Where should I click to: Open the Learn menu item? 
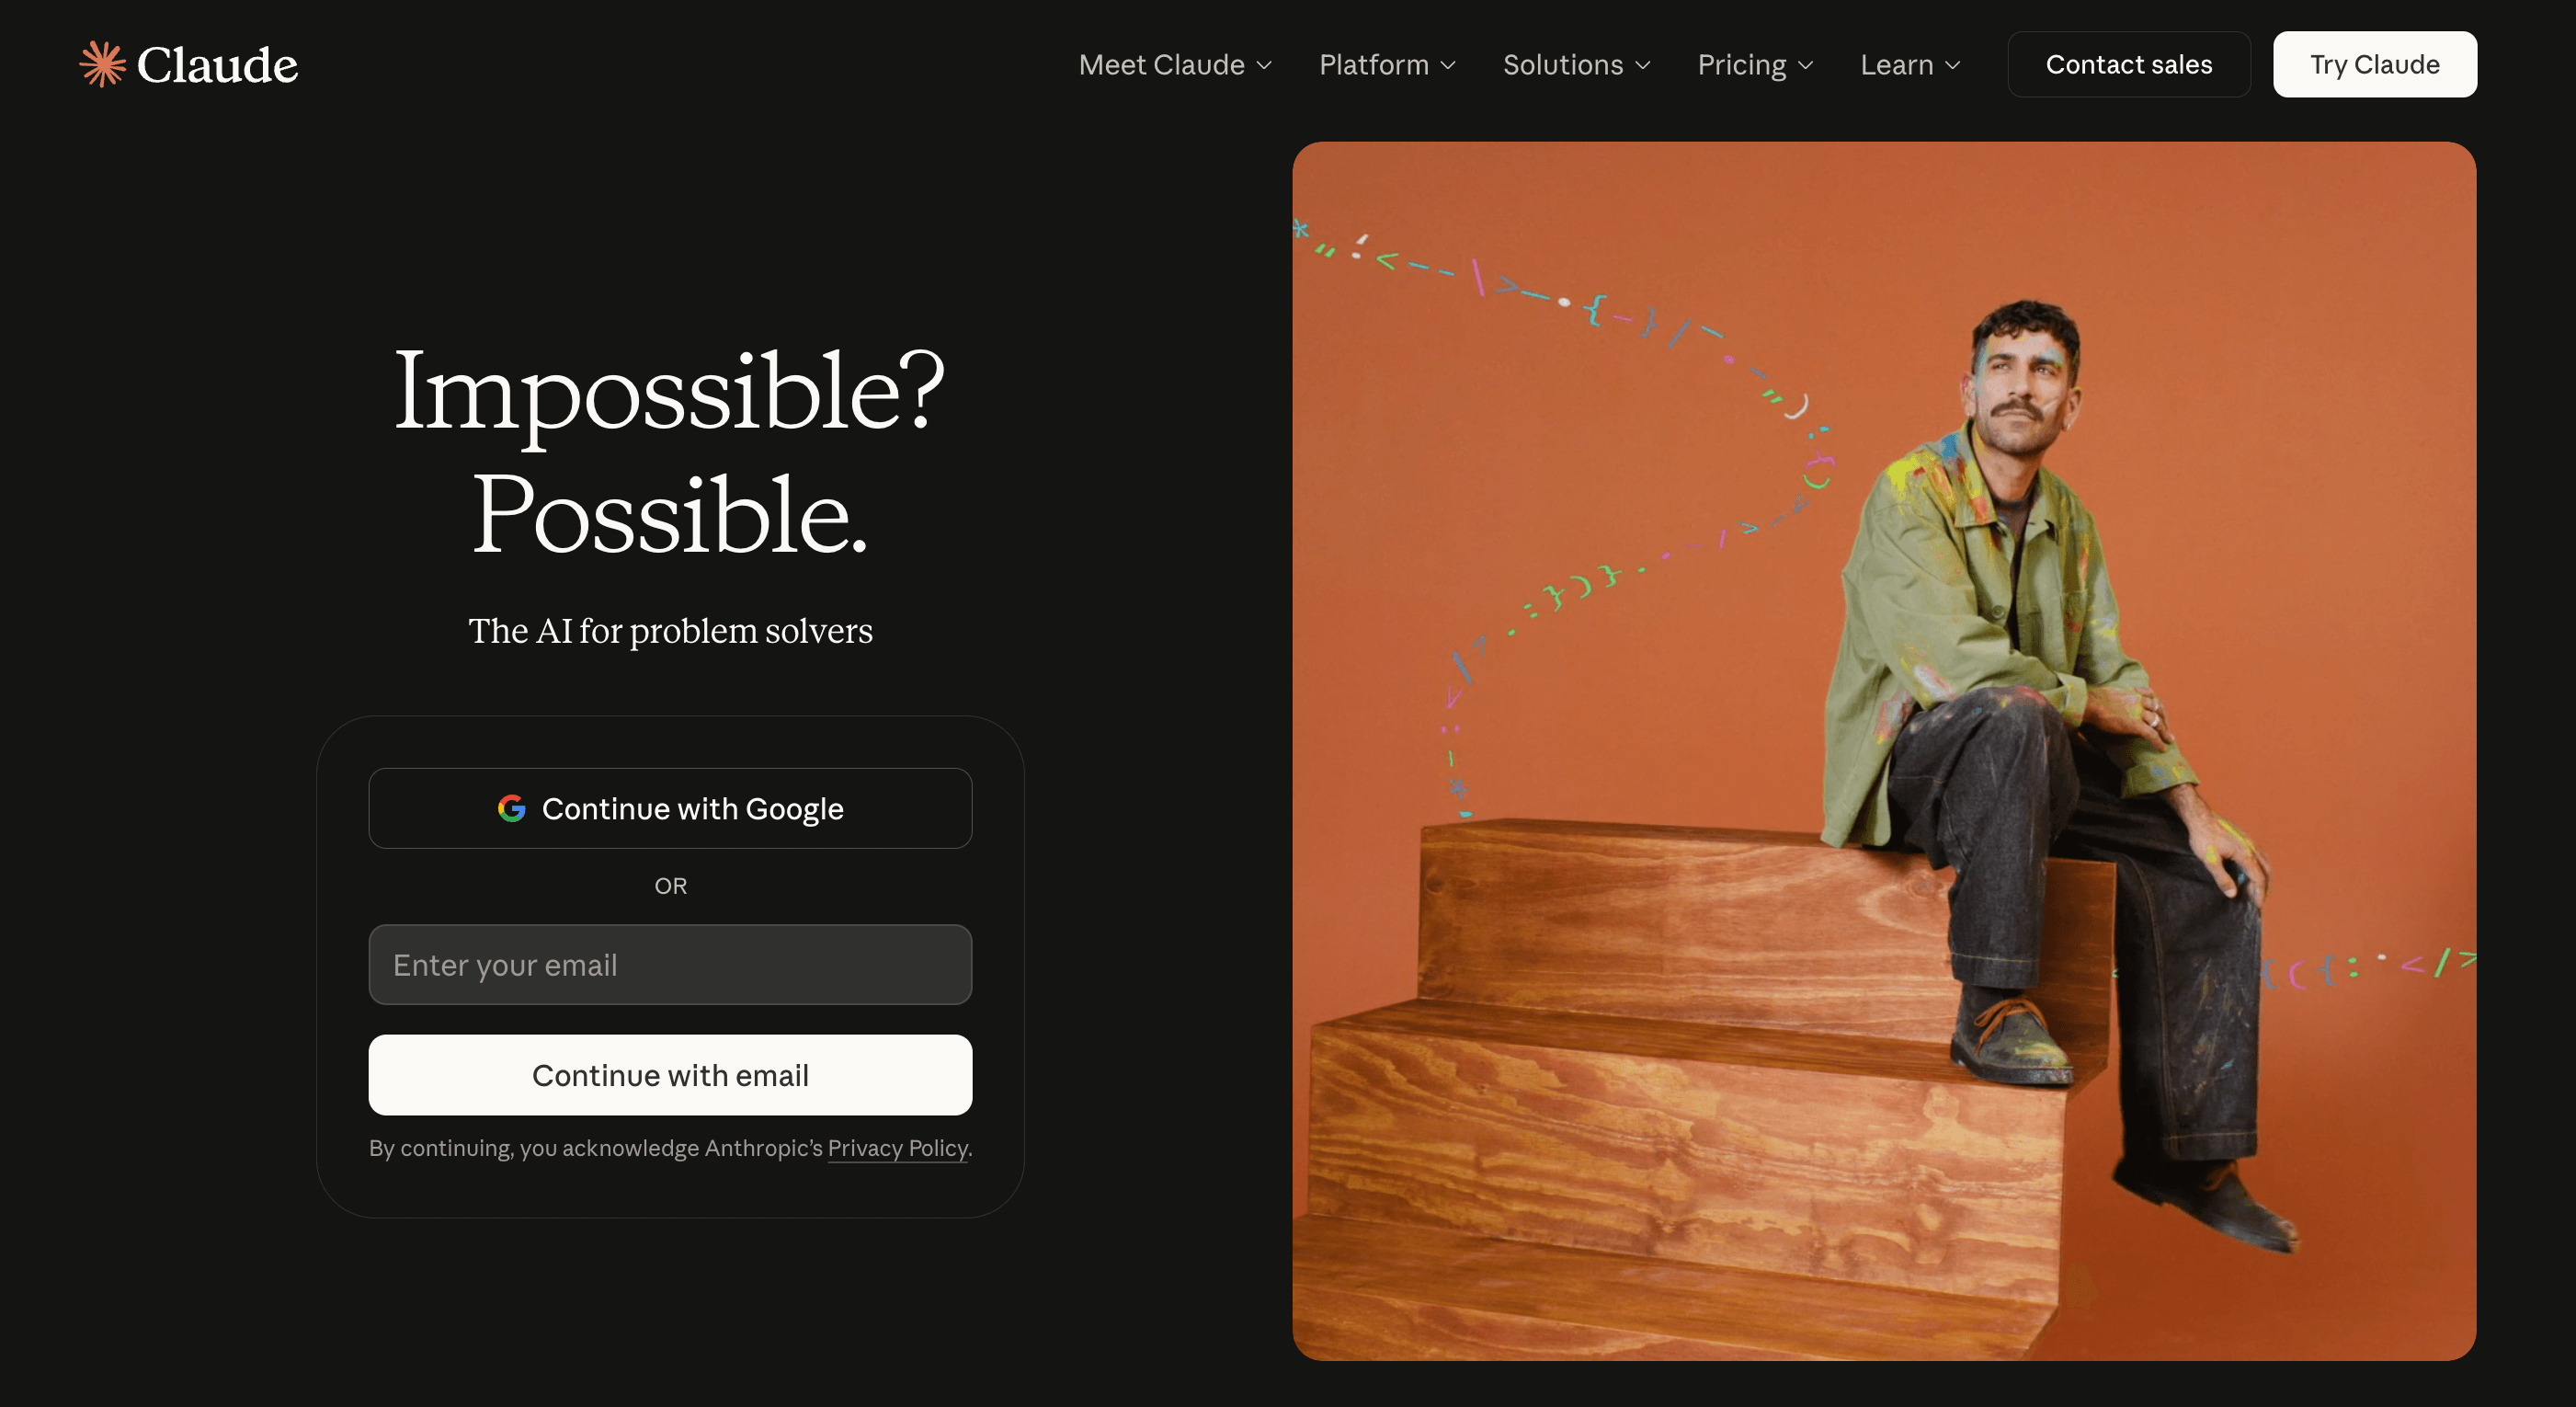tap(1910, 65)
